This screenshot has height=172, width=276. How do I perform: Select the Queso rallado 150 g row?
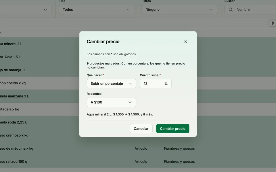[x=138, y=161]
